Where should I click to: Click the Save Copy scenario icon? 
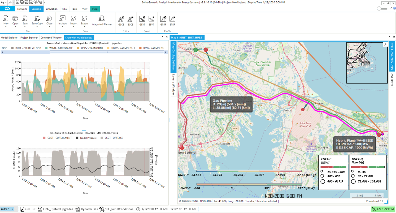click(x=37, y=19)
